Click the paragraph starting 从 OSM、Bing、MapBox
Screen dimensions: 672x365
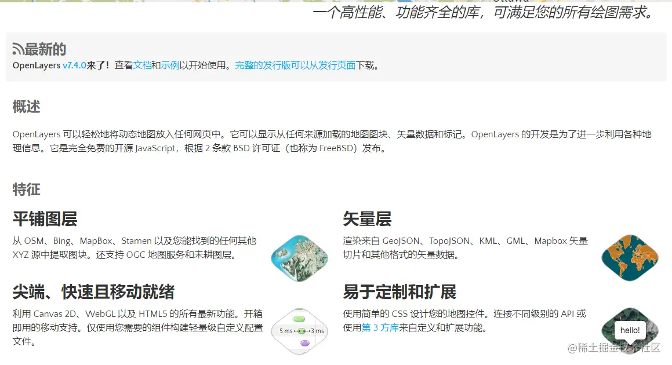pyautogui.click(x=135, y=247)
